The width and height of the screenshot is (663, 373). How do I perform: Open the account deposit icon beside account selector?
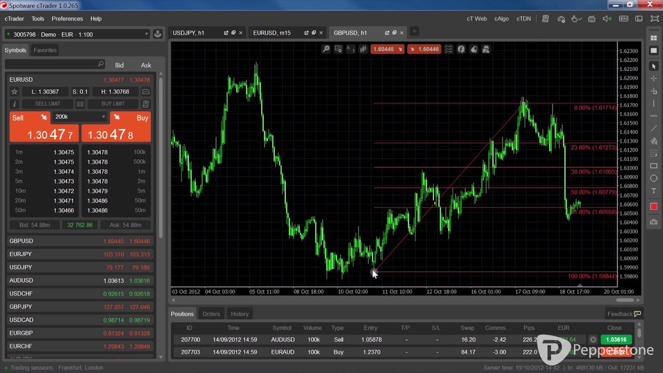coord(158,34)
